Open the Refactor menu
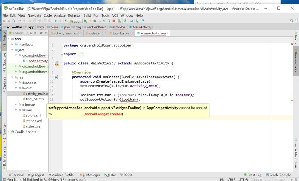Viewport: 299px width, 181px height. [74, 15]
